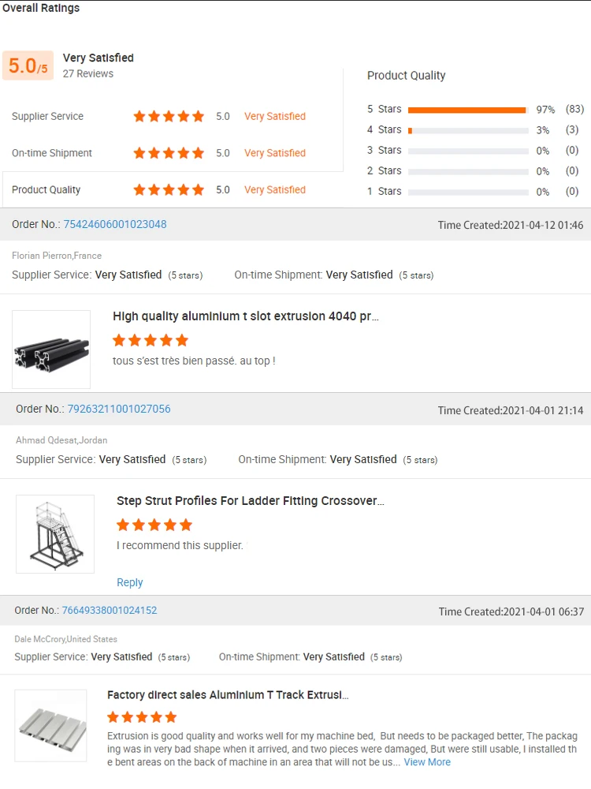
Task: Click the 5 Stars rating bar
Action: pos(468,110)
